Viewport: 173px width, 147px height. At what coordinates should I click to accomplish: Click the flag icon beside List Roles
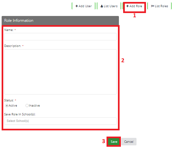click(152, 6)
